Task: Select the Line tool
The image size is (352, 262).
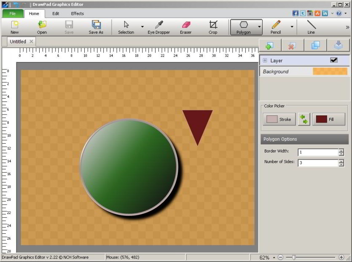Action: click(311, 27)
